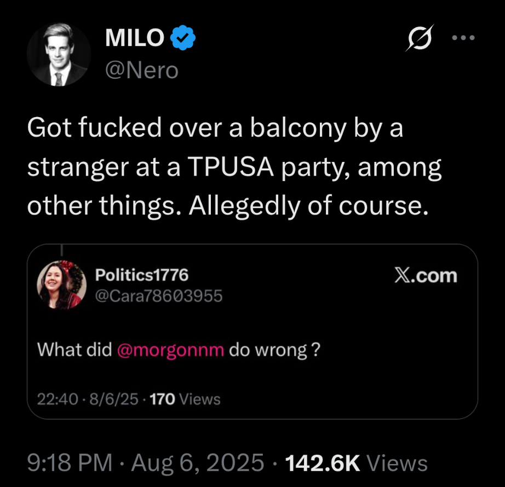This screenshot has width=505, height=487.
Task: Click the quoted post's 170 Views count
Action: [x=185, y=399]
